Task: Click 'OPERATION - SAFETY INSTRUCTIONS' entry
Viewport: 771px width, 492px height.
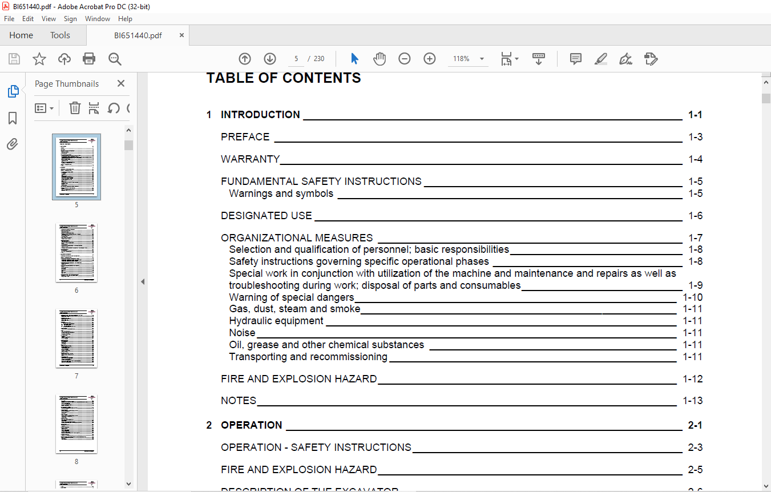Action: click(462, 447)
